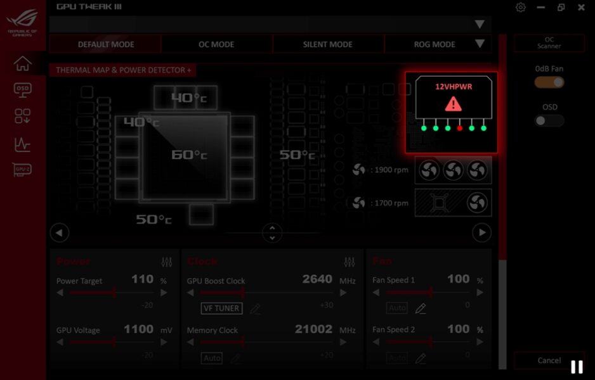Launch GPU-Z from the sidebar

(22, 170)
